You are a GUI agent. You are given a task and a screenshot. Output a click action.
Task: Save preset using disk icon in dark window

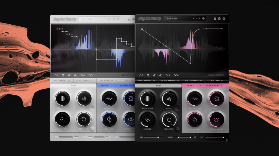pos(203,18)
